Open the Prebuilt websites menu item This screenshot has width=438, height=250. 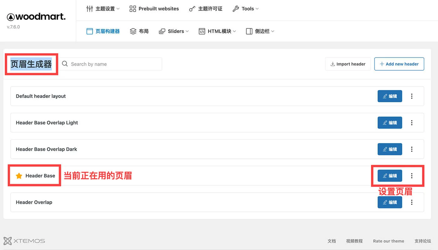click(154, 8)
